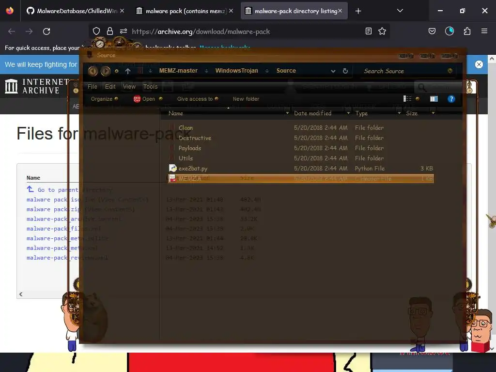View site security padlock info
496x372 pixels.
coord(110,31)
